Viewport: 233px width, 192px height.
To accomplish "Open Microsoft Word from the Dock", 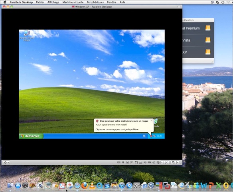I will (x=203, y=186).
